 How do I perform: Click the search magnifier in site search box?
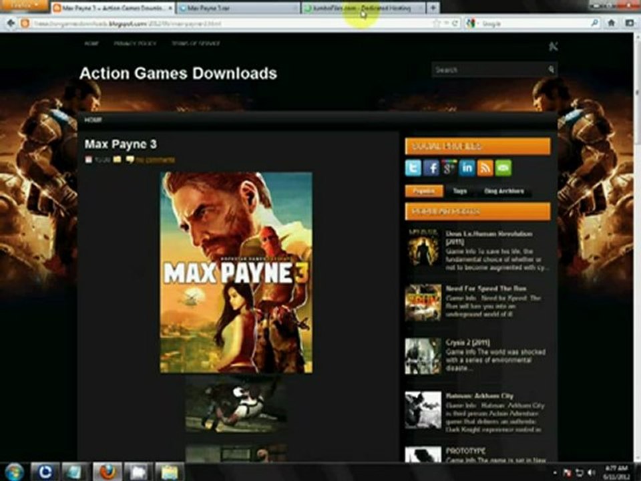pos(551,69)
